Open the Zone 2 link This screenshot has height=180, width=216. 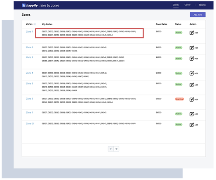click(x=30, y=99)
